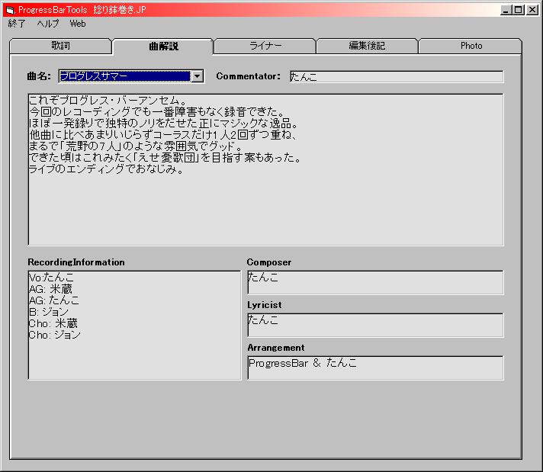Viewport: 543px width, 472px height.
Task: Switch to the ライナー tab
Action: [x=265, y=46]
